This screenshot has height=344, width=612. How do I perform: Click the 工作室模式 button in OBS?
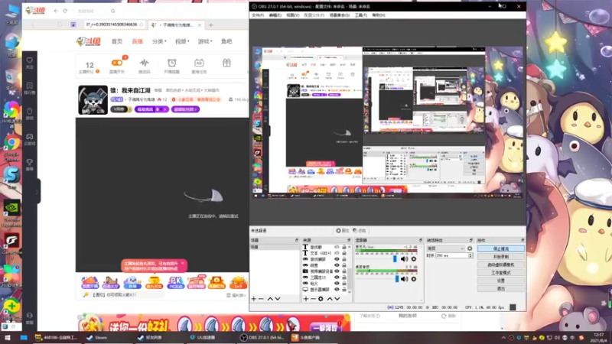[x=501, y=273]
